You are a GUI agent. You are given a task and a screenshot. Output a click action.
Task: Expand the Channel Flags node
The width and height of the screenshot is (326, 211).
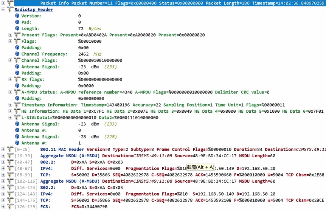[x=10, y=61]
